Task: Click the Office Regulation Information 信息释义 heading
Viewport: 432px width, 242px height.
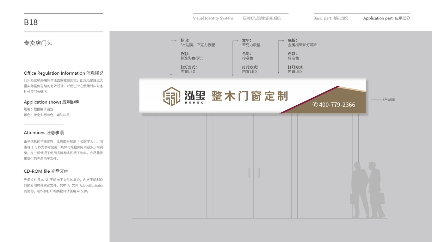Action: [64, 73]
